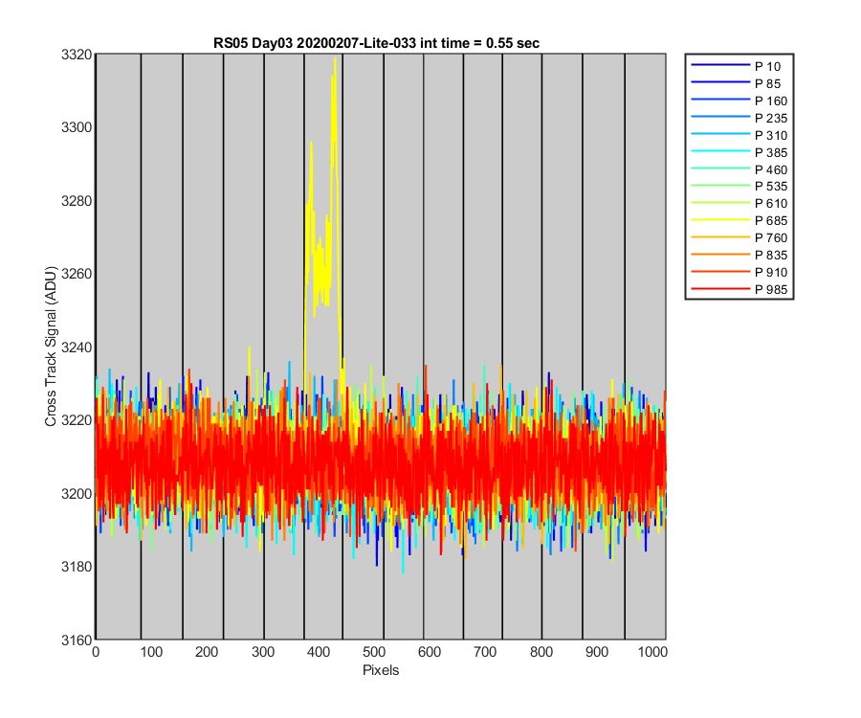
Task: Click the x-axis tick label 300
Action: 262,652
